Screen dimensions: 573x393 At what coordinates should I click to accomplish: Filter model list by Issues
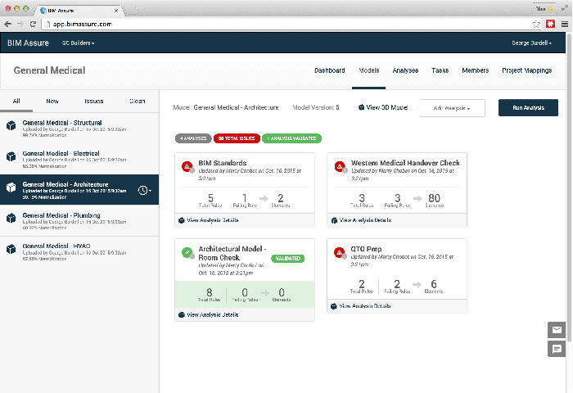click(x=94, y=101)
